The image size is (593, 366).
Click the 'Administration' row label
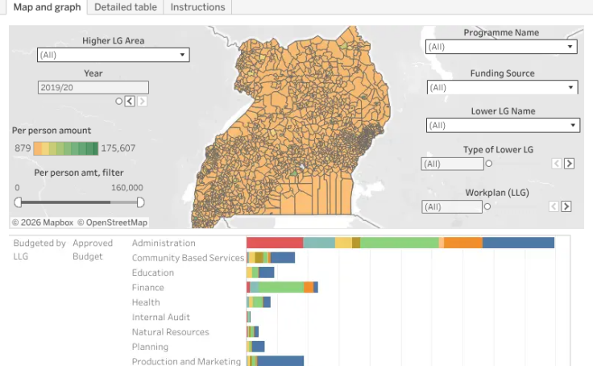click(164, 243)
